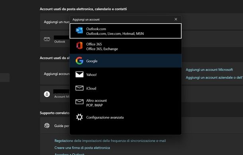The image size is (243, 155).
Task: Select the Yahoo! envelope icon
Action: pos(79,74)
